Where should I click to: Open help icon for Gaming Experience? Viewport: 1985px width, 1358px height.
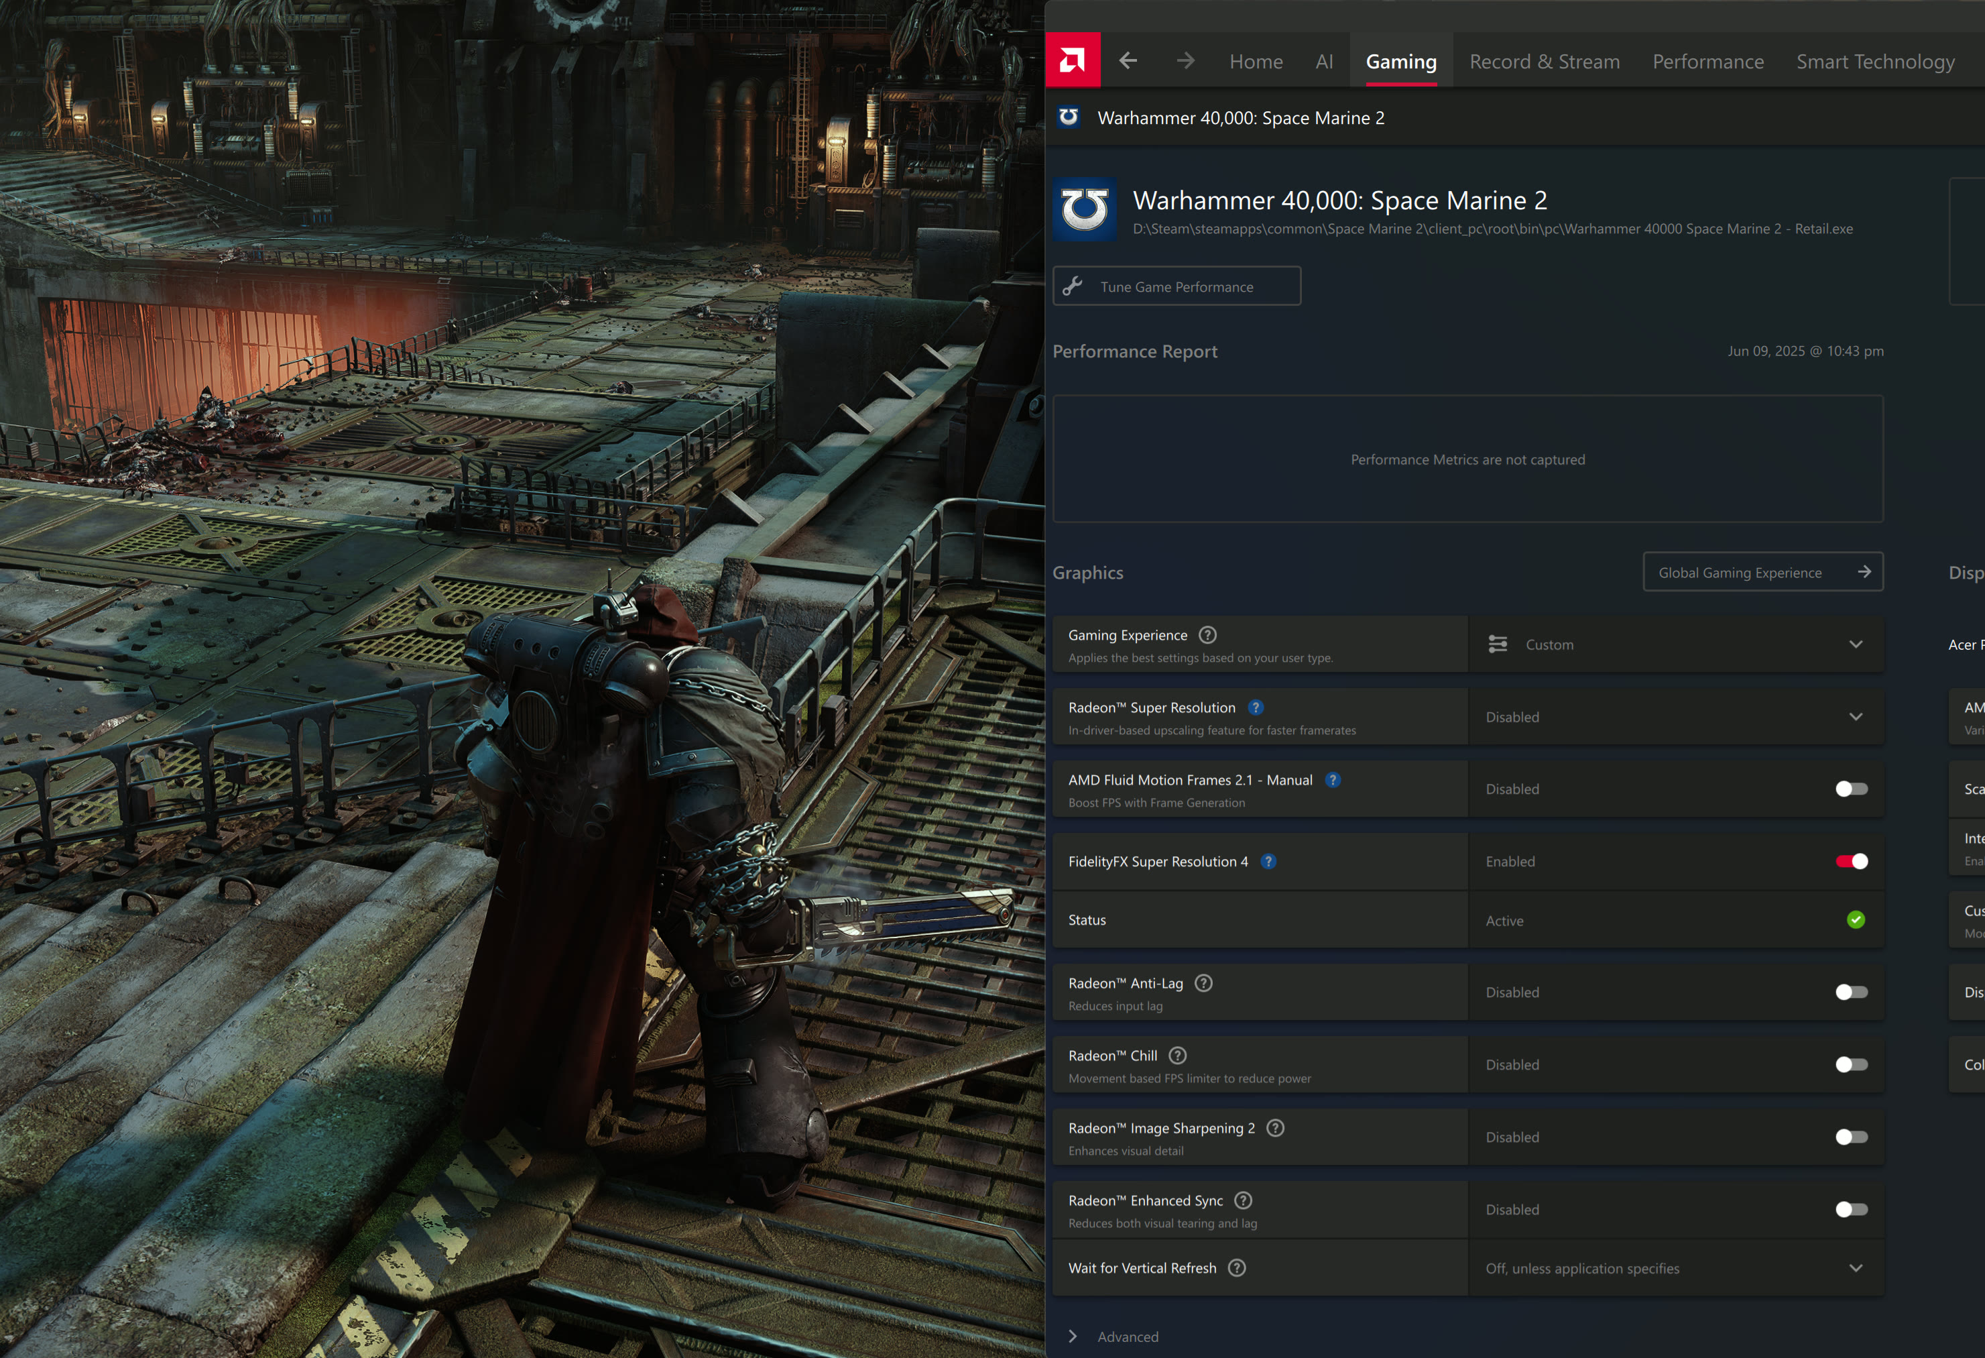[1207, 635]
